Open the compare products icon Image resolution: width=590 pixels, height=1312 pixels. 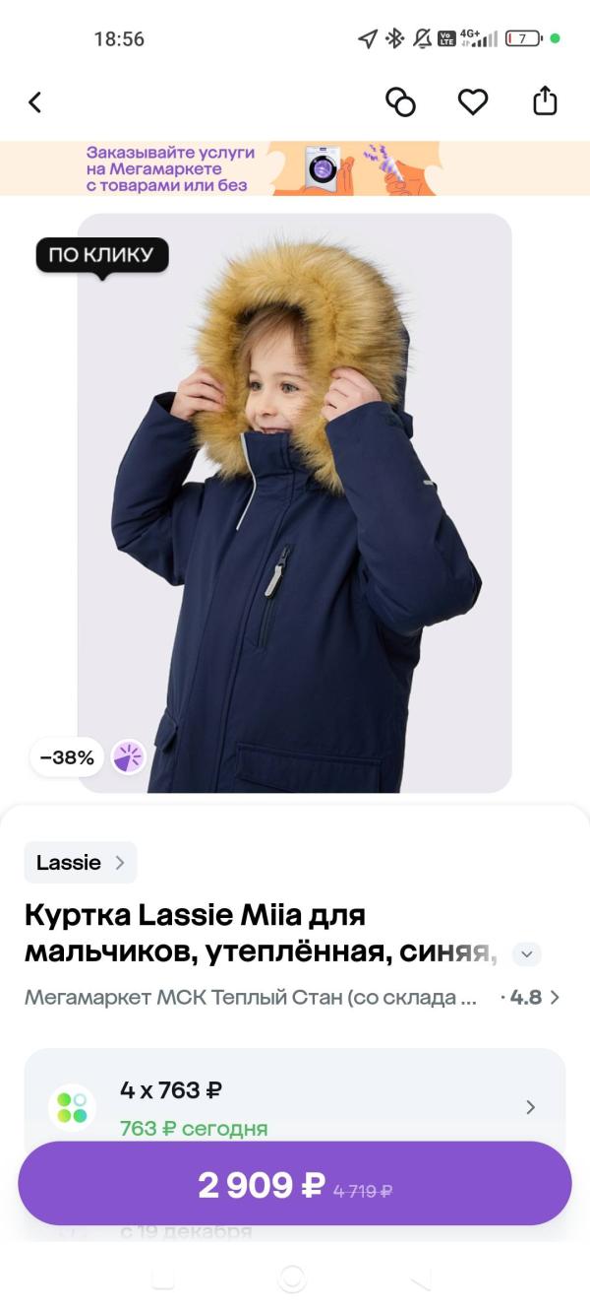tap(400, 101)
